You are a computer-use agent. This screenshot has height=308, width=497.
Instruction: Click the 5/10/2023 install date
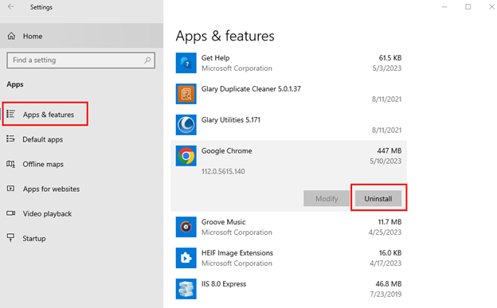coord(385,161)
